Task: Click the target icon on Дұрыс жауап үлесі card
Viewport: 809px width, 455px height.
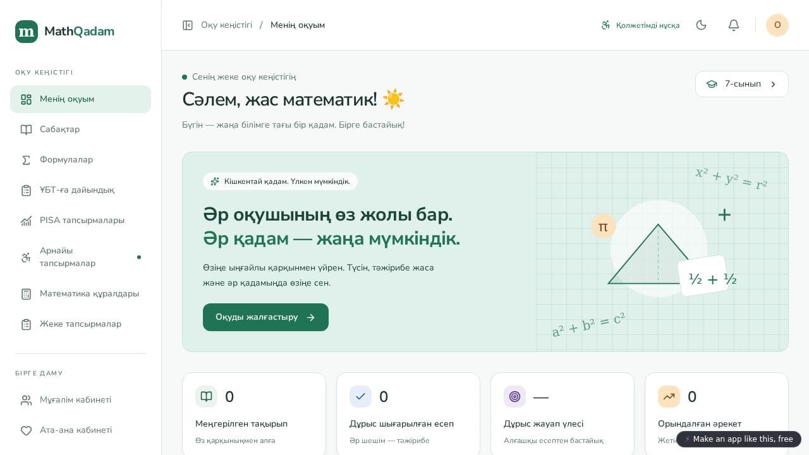Action: pyautogui.click(x=514, y=397)
